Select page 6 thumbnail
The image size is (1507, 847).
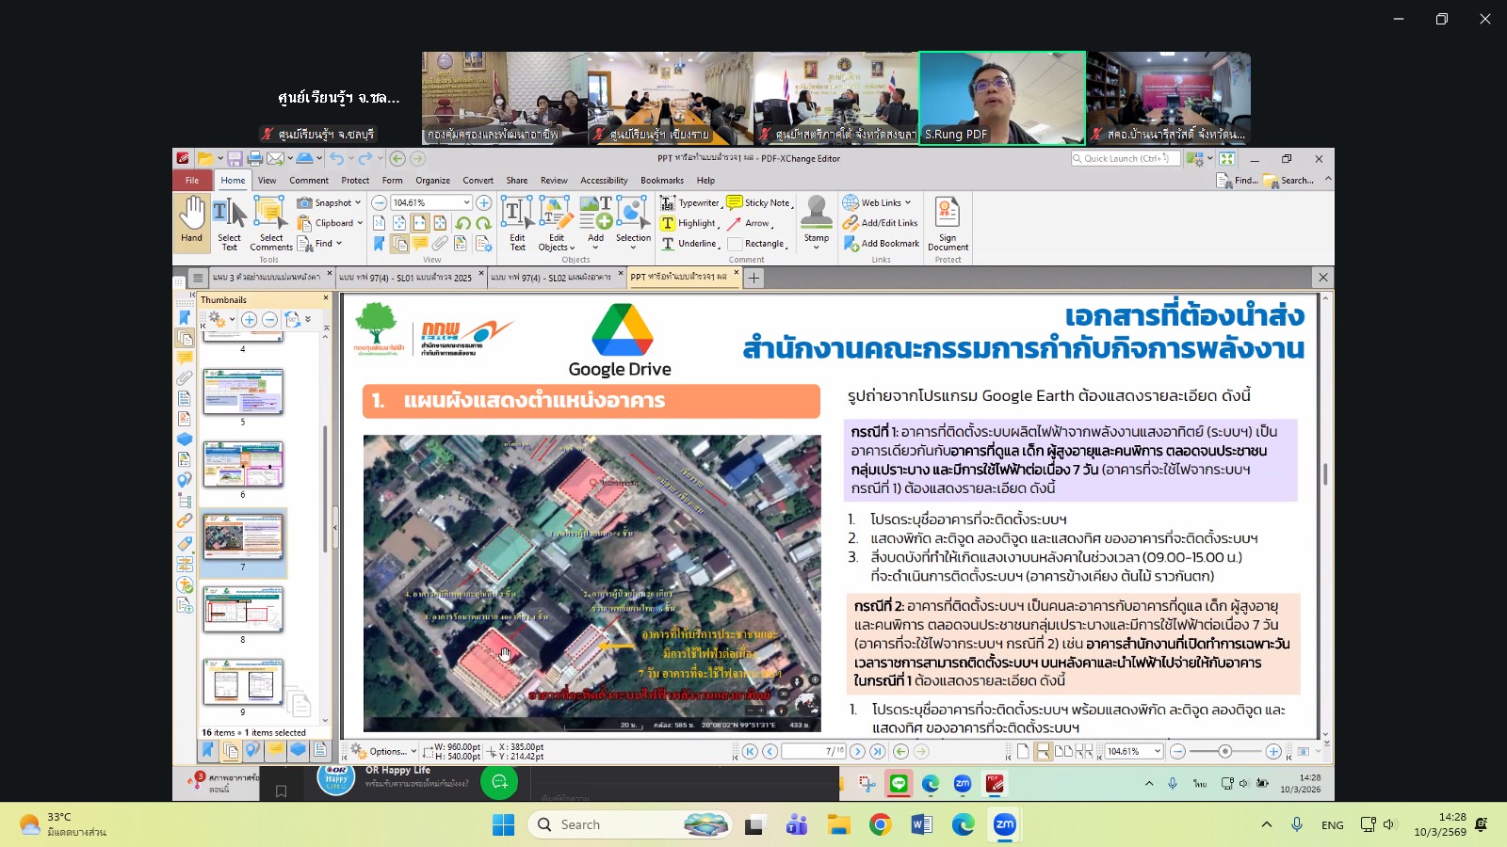(x=243, y=464)
